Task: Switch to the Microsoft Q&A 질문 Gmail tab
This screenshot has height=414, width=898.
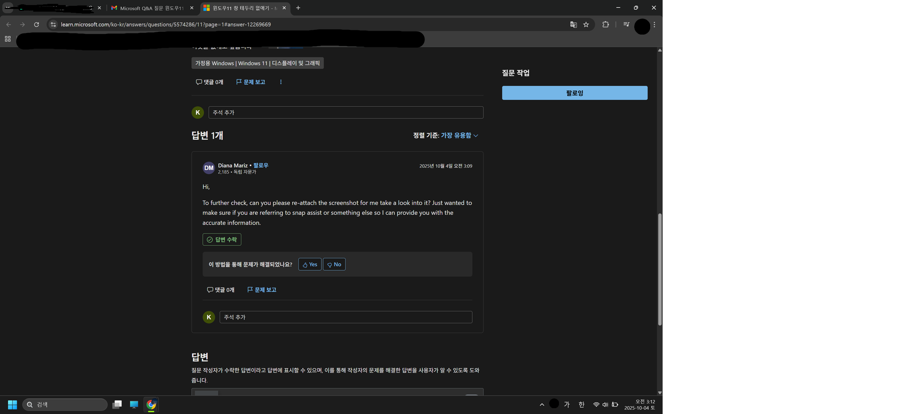Action: click(x=152, y=8)
